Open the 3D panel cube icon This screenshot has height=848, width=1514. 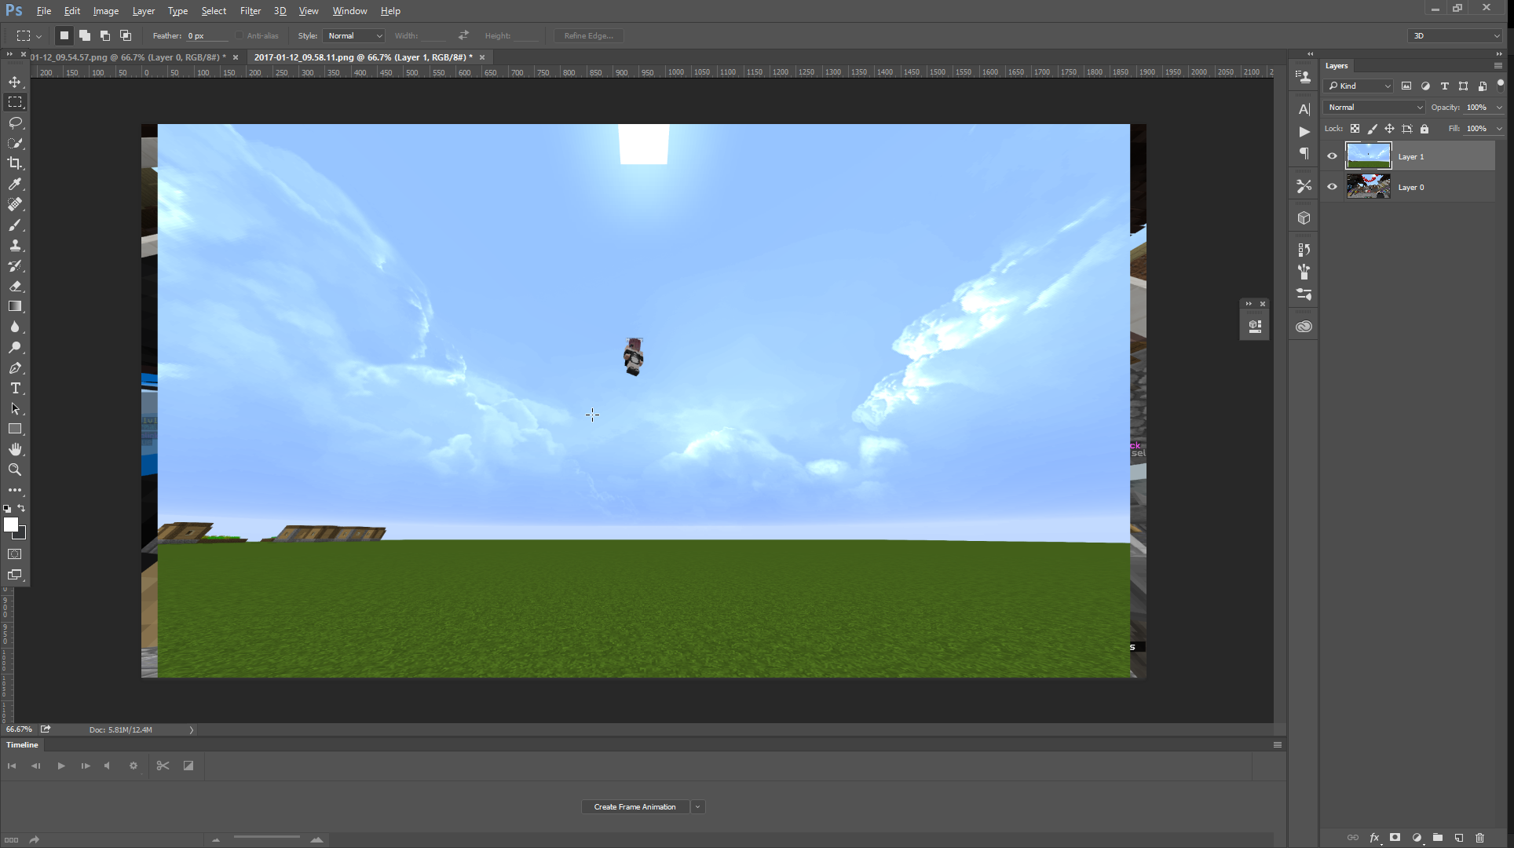(x=1304, y=218)
